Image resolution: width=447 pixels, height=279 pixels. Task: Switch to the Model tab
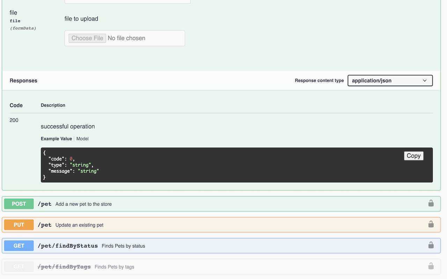tap(82, 139)
